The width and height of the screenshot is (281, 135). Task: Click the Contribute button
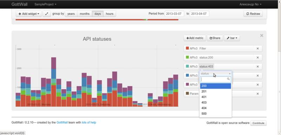[x=258, y=123]
